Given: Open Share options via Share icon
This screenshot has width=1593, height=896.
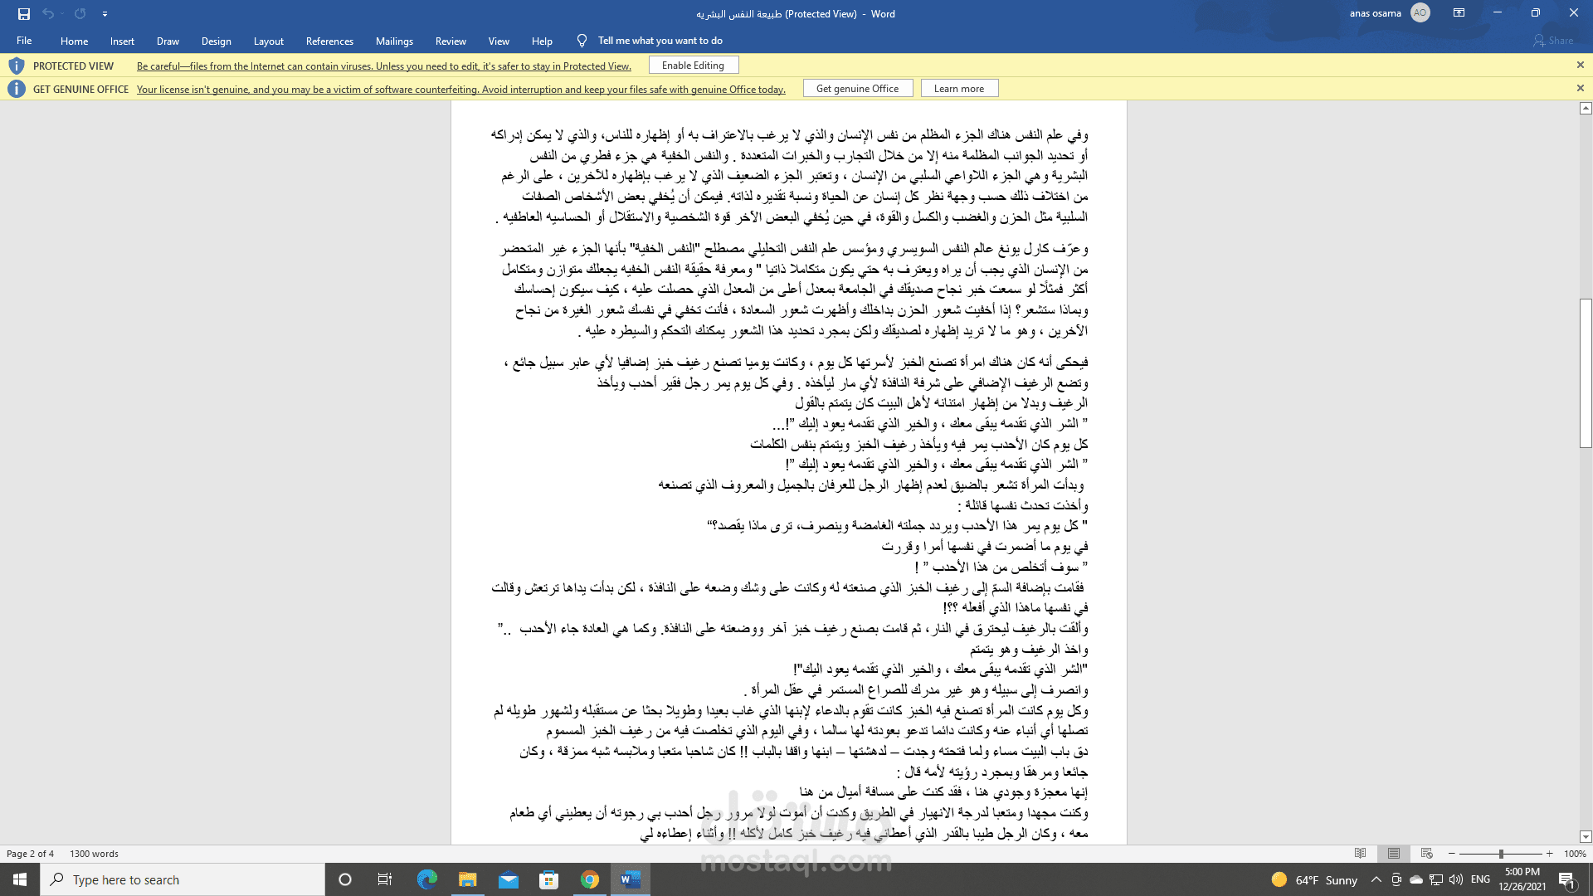Looking at the screenshot, I should click(x=1552, y=40).
